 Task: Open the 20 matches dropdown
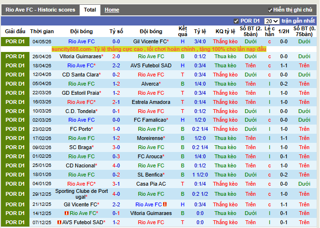[272, 21]
